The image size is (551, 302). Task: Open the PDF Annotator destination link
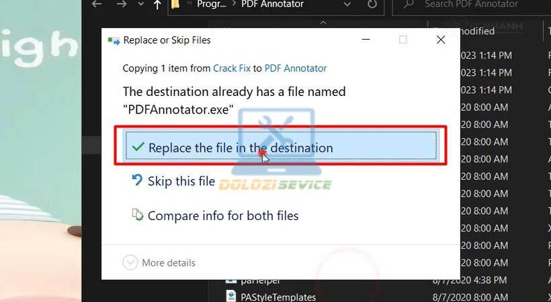point(296,68)
